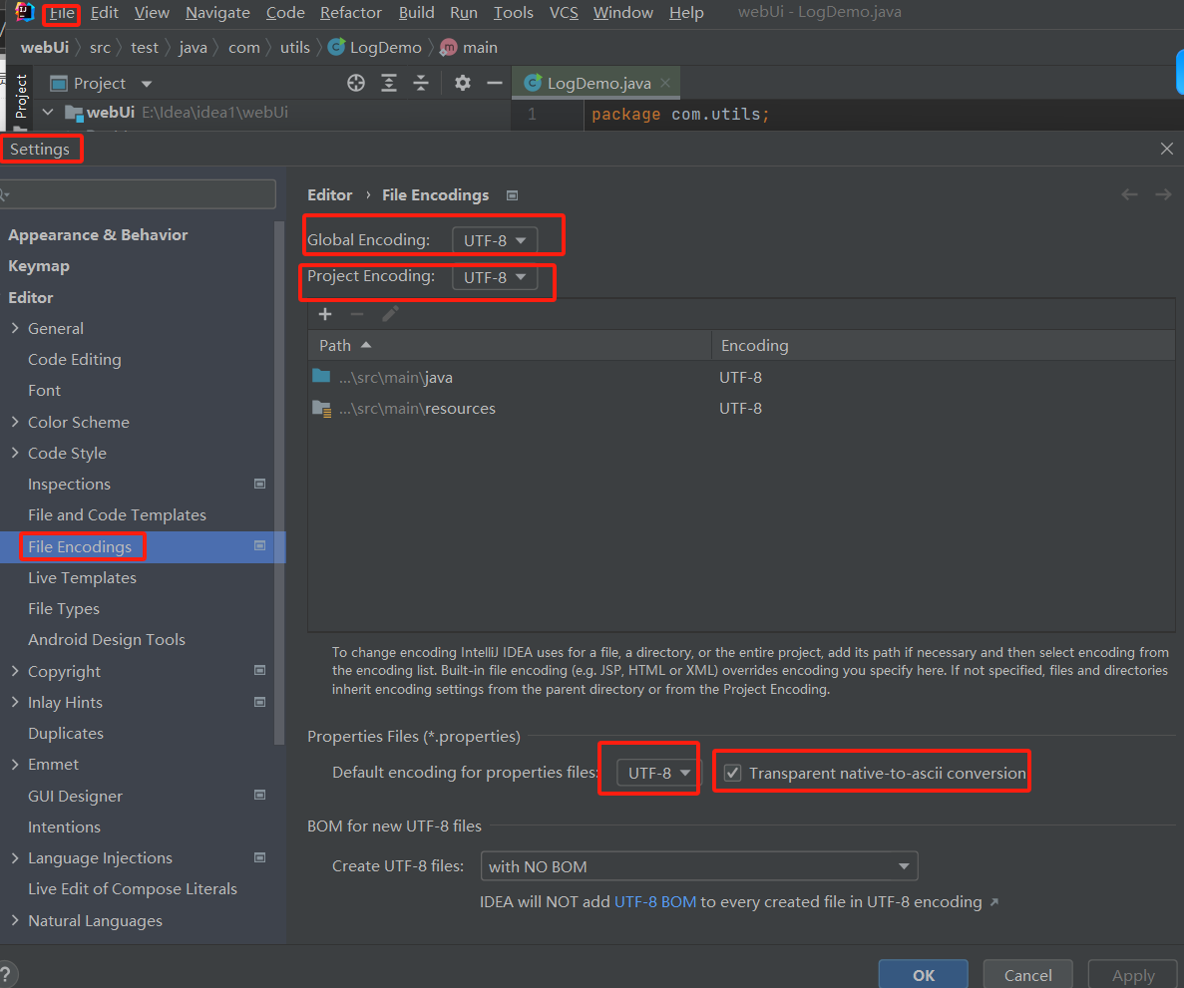This screenshot has width=1184, height=988.
Task: Click 'utils' in the breadcrumb path
Action: pyautogui.click(x=295, y=48)
